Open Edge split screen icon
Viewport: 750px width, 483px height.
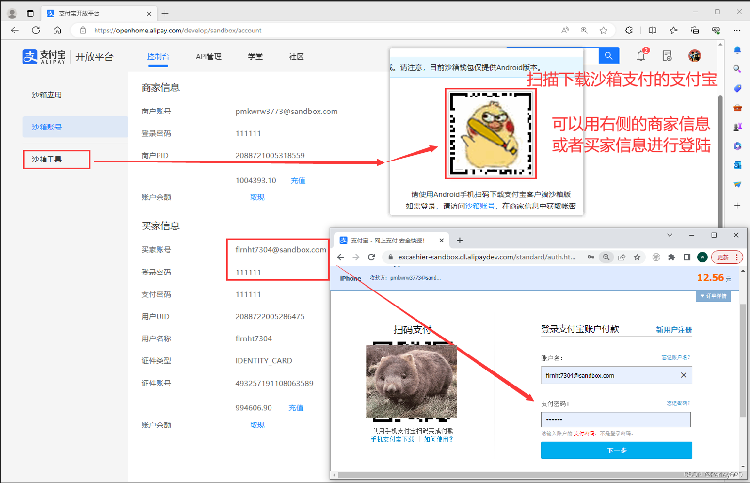(x=653, y=30)
